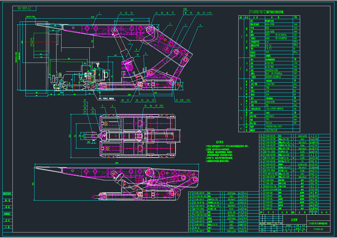The width and height of the screenshot is (337, 238).
Task: Click the '98/48' value in parameter table
Action: (x=269, y=123)
